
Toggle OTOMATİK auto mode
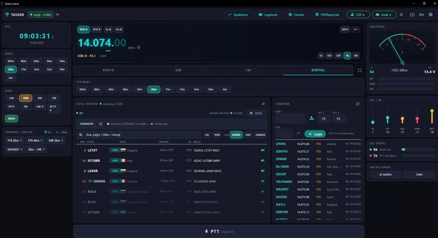[x=87, y=124]
